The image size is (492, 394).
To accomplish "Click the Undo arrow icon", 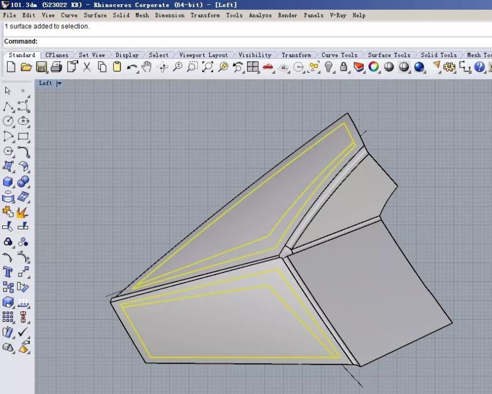I will 132,67.
